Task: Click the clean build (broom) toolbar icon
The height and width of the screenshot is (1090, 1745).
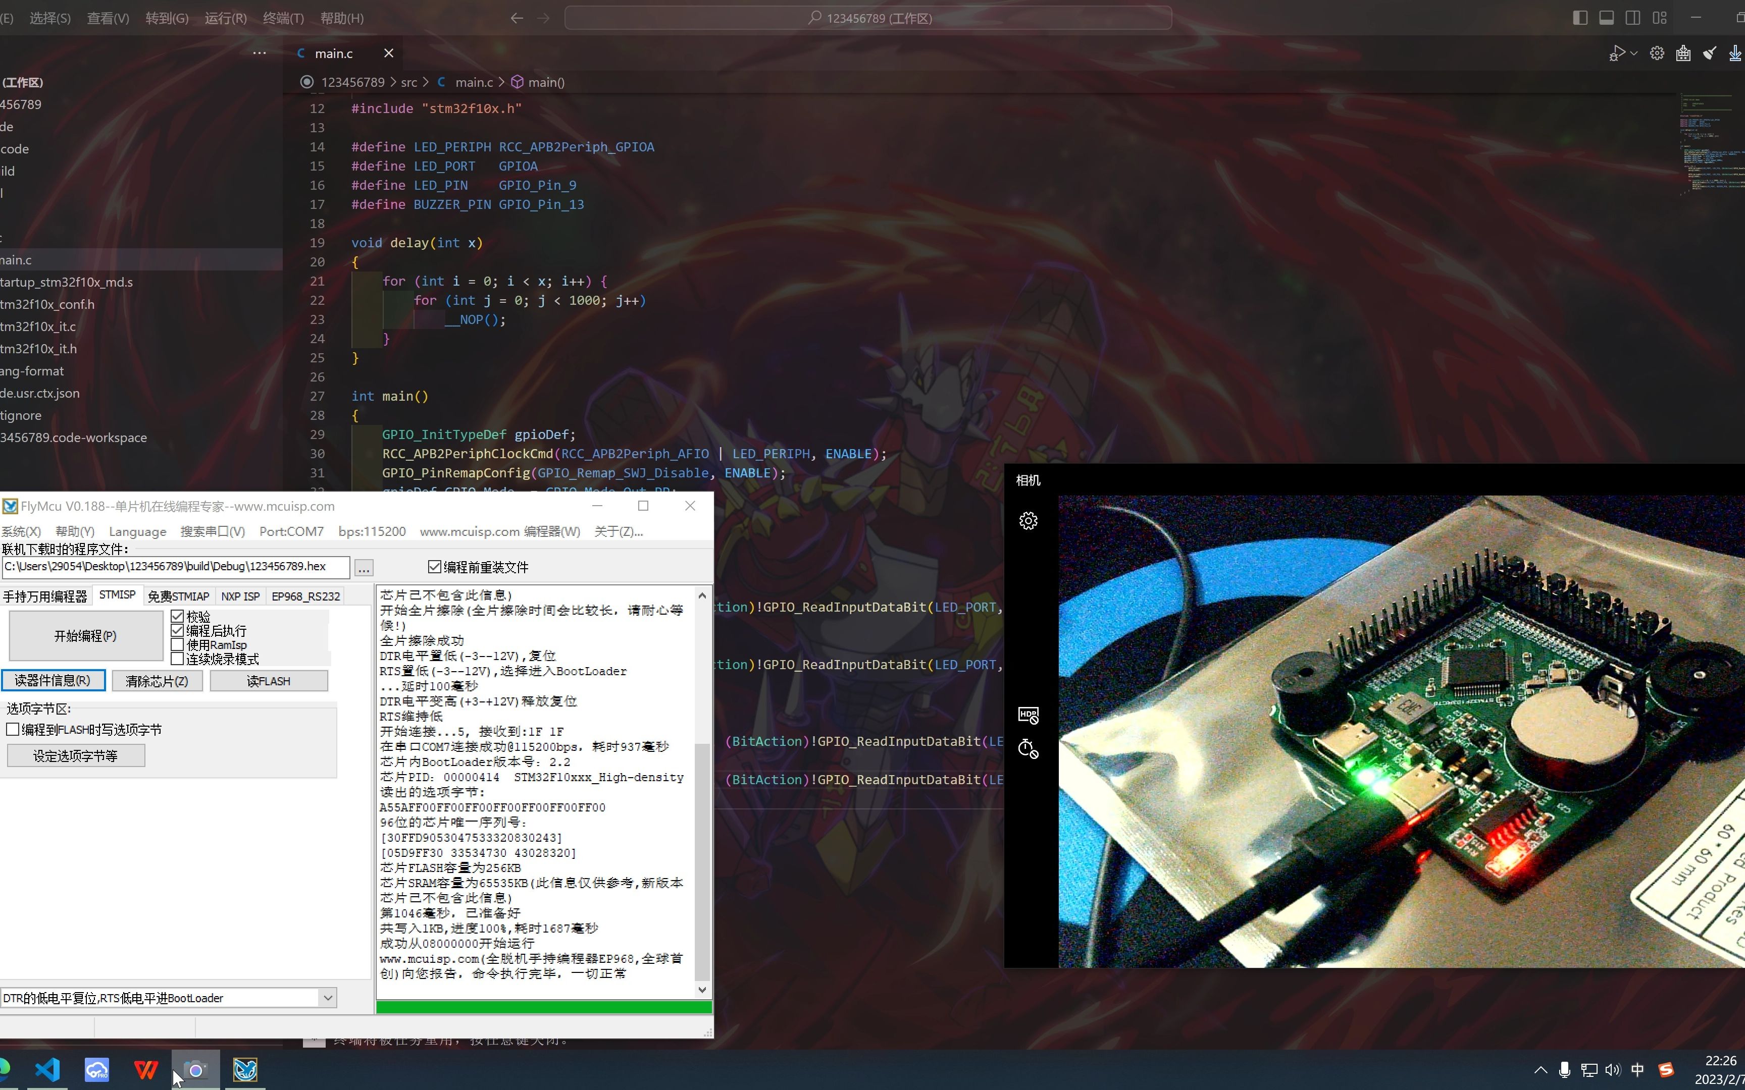Action: coord(1710,53)
